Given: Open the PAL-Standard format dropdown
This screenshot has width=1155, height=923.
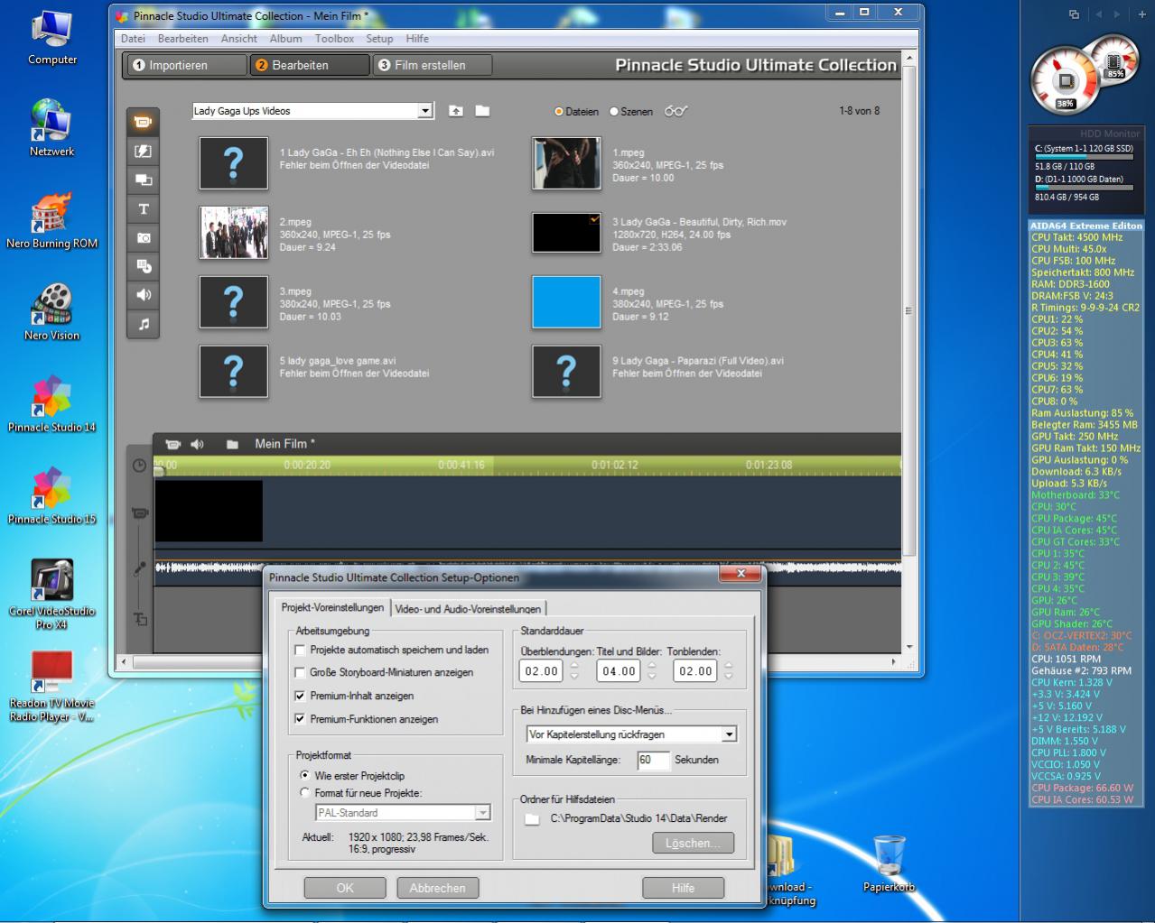Looking at the screenshot, I should tap(483, 813).
